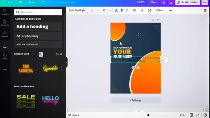Click the font size value 50
Viewport: 210px width, 118px height.
pyautogui.click(x=104, y=10)
